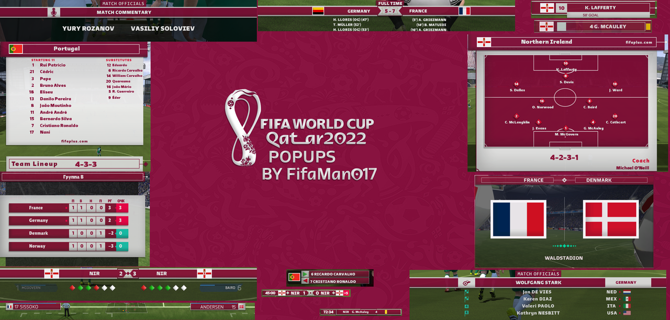Click the left Northern Ireland flag in shootout bar
670x320 pixels.
click(51, 273)
